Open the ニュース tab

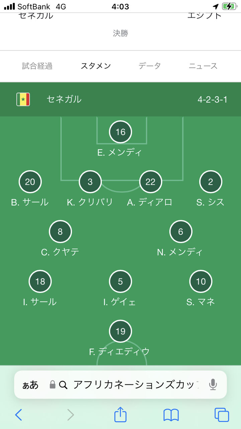pyautogui.click(x=203, y=66)
